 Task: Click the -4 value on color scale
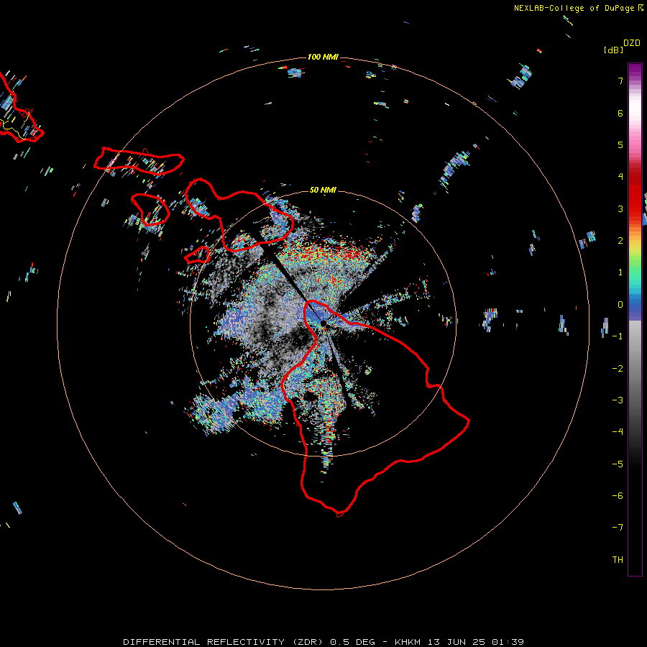(618, 432)
